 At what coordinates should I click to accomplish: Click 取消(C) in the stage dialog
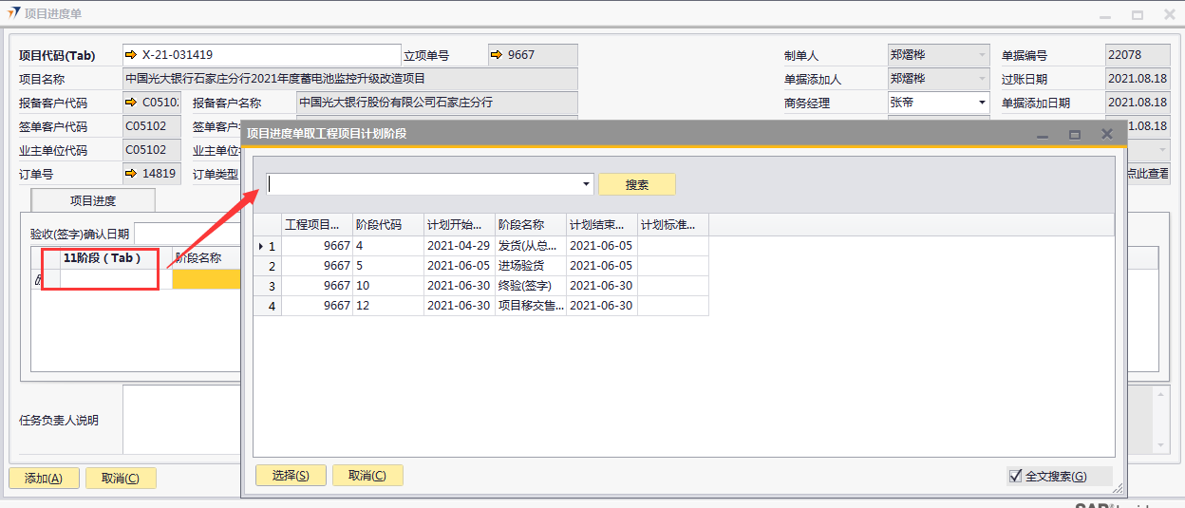click(367, 476)
